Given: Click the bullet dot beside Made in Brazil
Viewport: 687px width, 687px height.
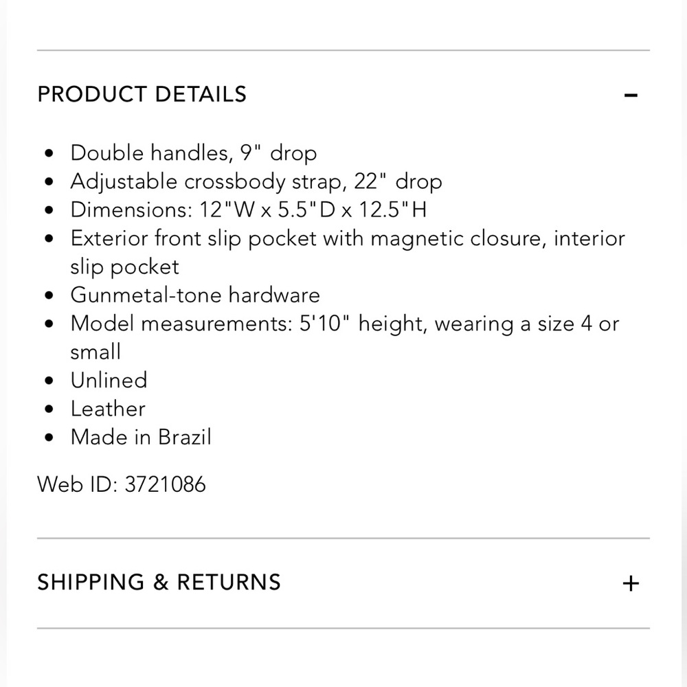Looking at the screenshot, I should 49,438.
